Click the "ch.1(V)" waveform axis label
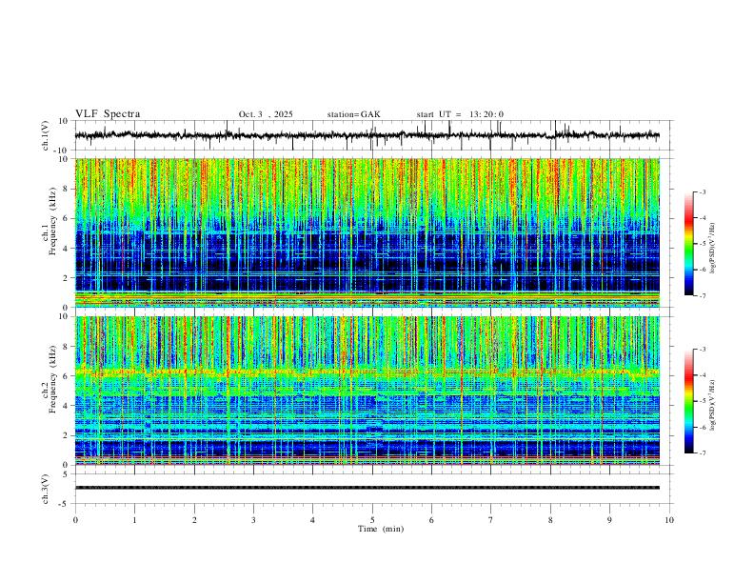The height and width of the screenshot is (583, 754). tap(46, 135)
